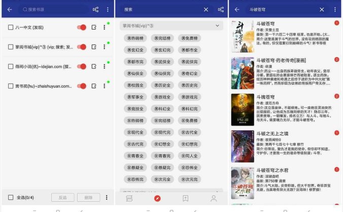Viewport: 343px width, 212px height.
Task: Tick the 全选(0/4) select-all checkbox
Action: tap(11, 197)
